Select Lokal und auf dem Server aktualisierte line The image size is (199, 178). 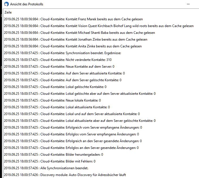[72, 114]
